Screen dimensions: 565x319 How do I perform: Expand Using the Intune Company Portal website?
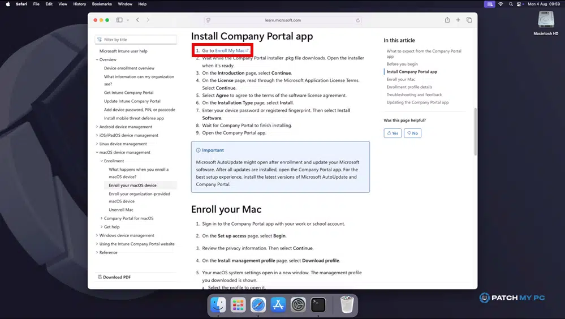(x=97, y=244)
